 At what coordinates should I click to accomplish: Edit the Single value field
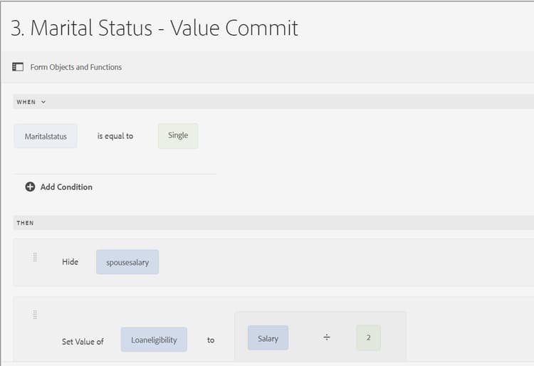[x=178, y=135]
